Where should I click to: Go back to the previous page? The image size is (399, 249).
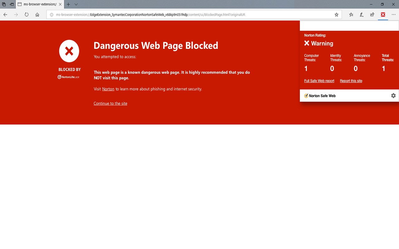tap(5, 15)
